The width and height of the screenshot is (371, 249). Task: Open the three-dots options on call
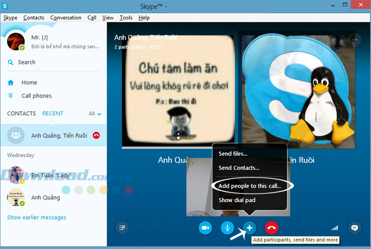[354, 39]
